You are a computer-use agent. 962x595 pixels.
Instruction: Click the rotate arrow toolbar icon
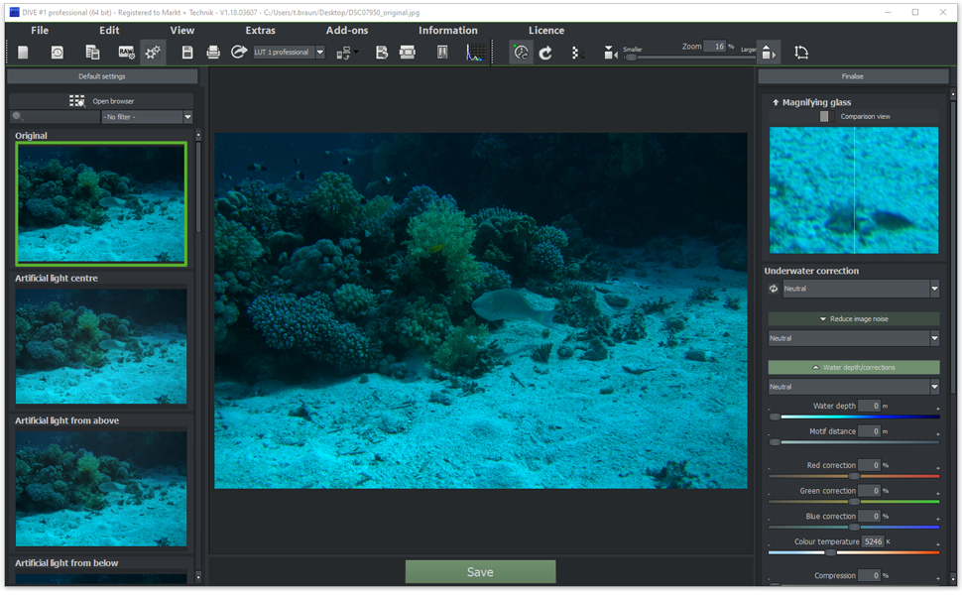click(545, 53)
